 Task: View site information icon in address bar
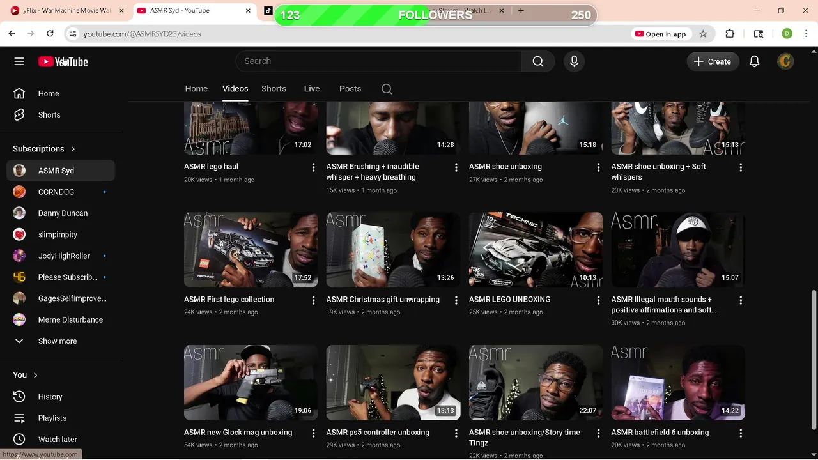[x=73, y=34]
